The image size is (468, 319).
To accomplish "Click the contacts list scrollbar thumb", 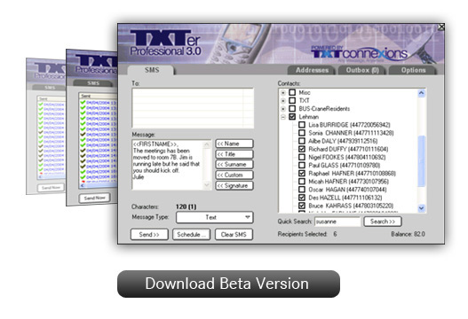I will 421,161.
